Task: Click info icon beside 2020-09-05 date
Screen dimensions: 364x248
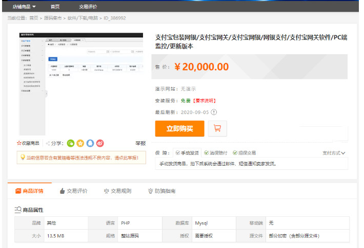Action: point(214,112)
